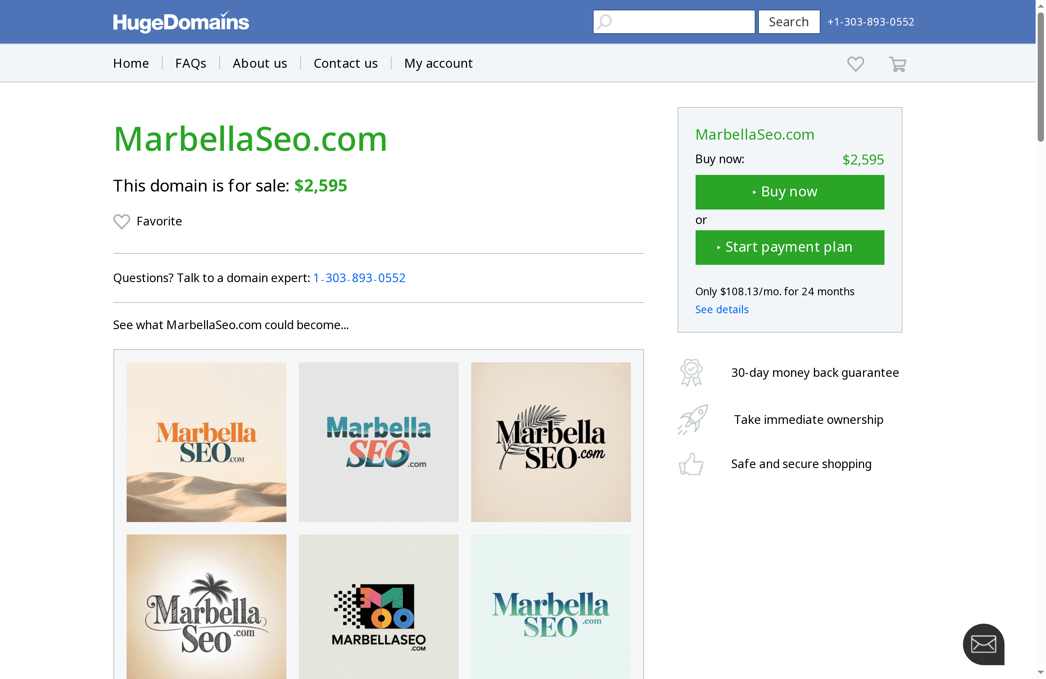Image resolution: width=1046 pixels, height=679 pixels.
Task: Open the shopping cart icon
Action: (897, 64)
